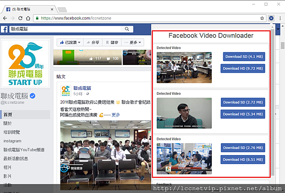Click the 5小時 post timestamp
This screenshot has width=285, height=193.
click(78, 94)
